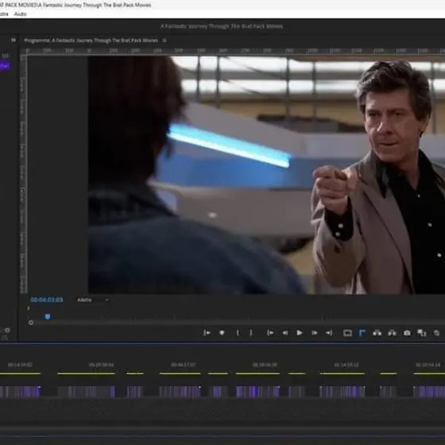Select the Program monitor panel tab

(91, 41)
